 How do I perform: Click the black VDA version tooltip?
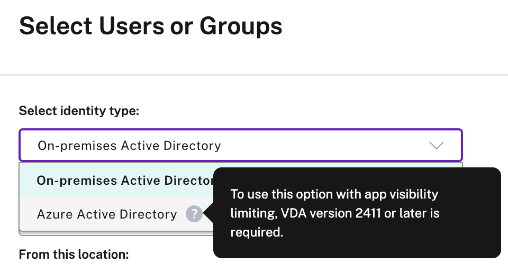(x=357, y=213)
